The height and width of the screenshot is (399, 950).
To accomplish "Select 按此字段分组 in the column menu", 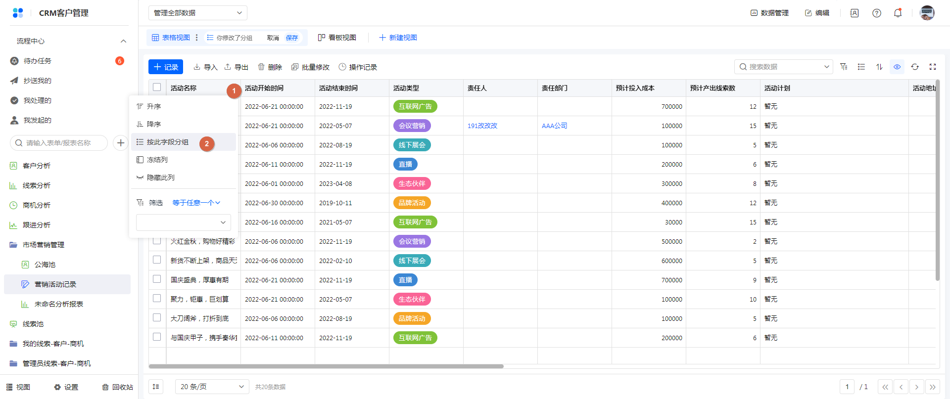I will pos(168,142).
